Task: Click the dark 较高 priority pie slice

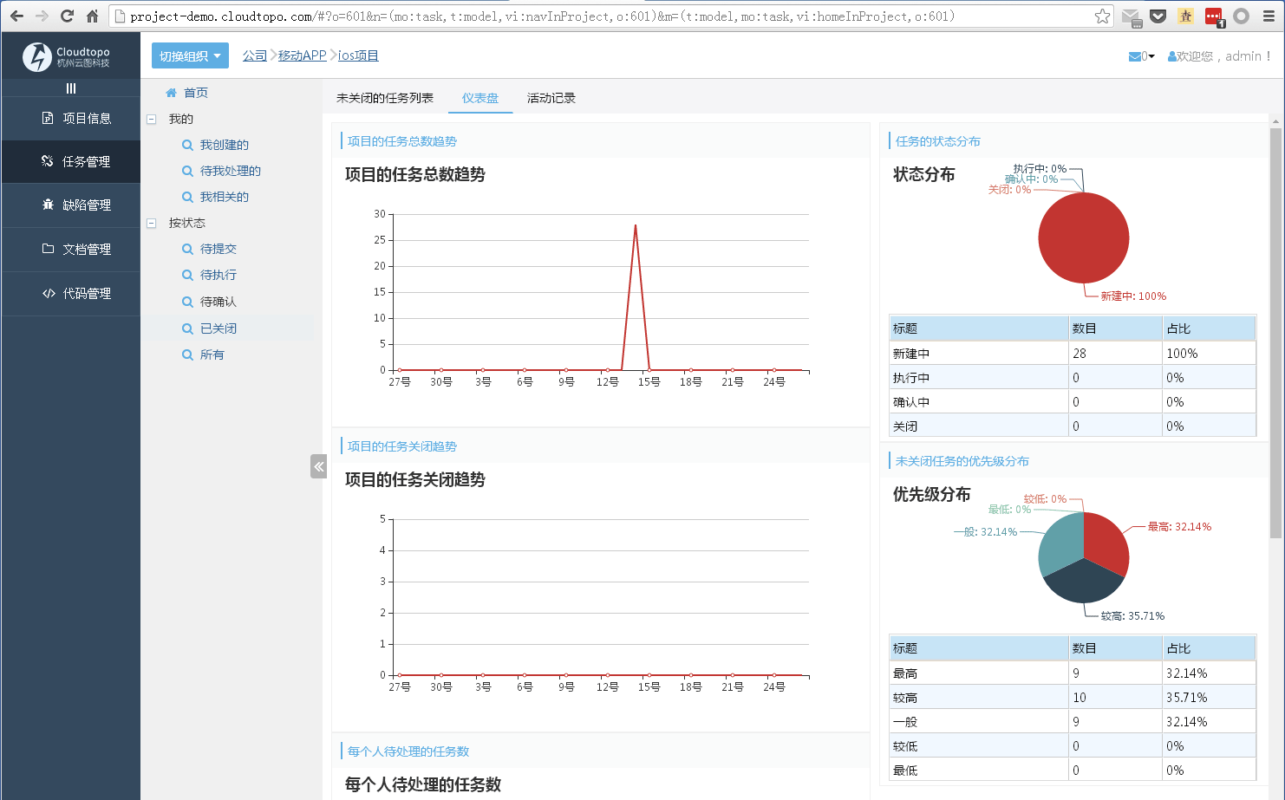Action: [1084, 582]
